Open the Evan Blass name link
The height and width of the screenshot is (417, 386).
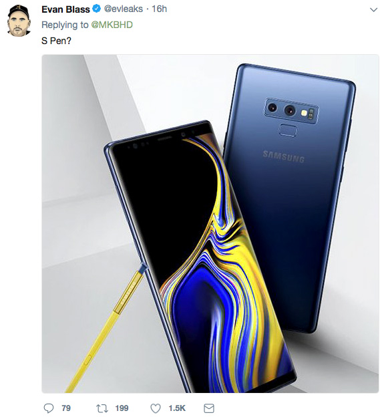[x=65, y=9]
